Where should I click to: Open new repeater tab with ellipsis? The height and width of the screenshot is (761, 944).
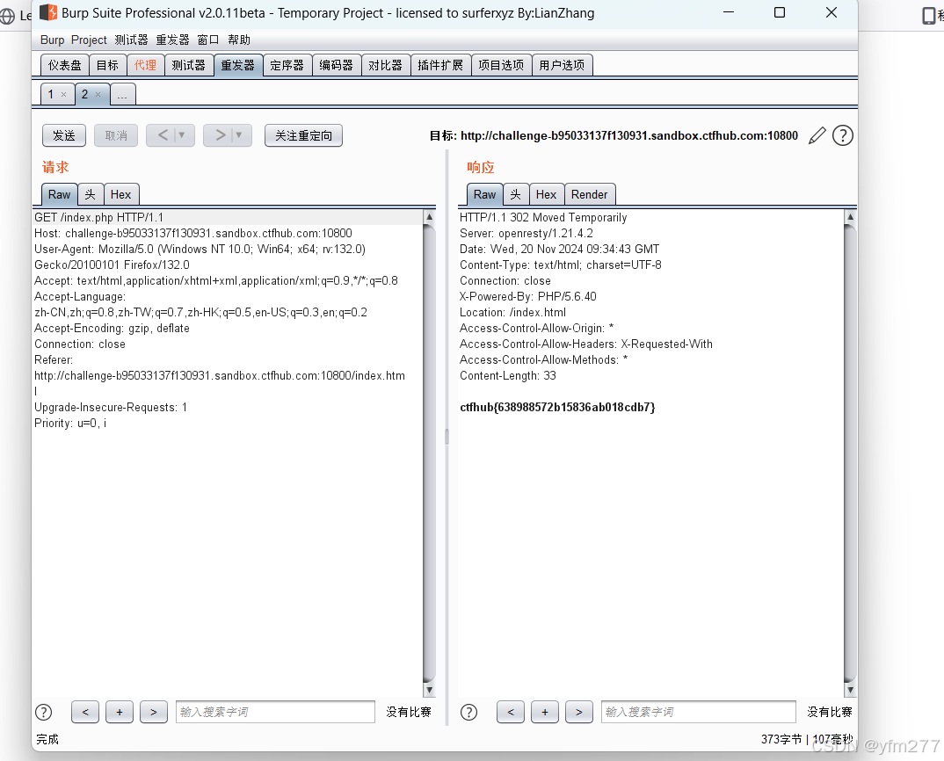coord(122,95)
